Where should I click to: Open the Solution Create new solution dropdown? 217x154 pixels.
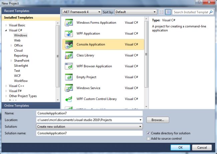pyautogui.click(x=89, y=127)
